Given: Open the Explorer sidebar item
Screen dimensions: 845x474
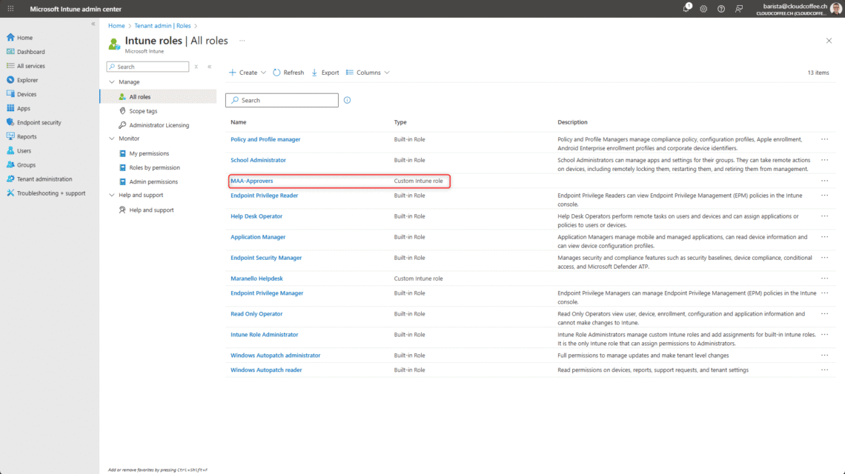Looking at the screenshot, I should coord(31,79).
